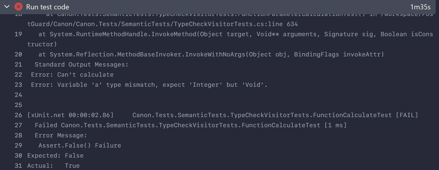The image size is (439, 170).
Task: Click line number 21 permalink
Action: [18, 65]
